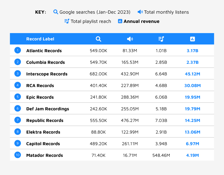Click the playlist icon beside Total playlist reach
224x175 pixels.
(67, 21)
